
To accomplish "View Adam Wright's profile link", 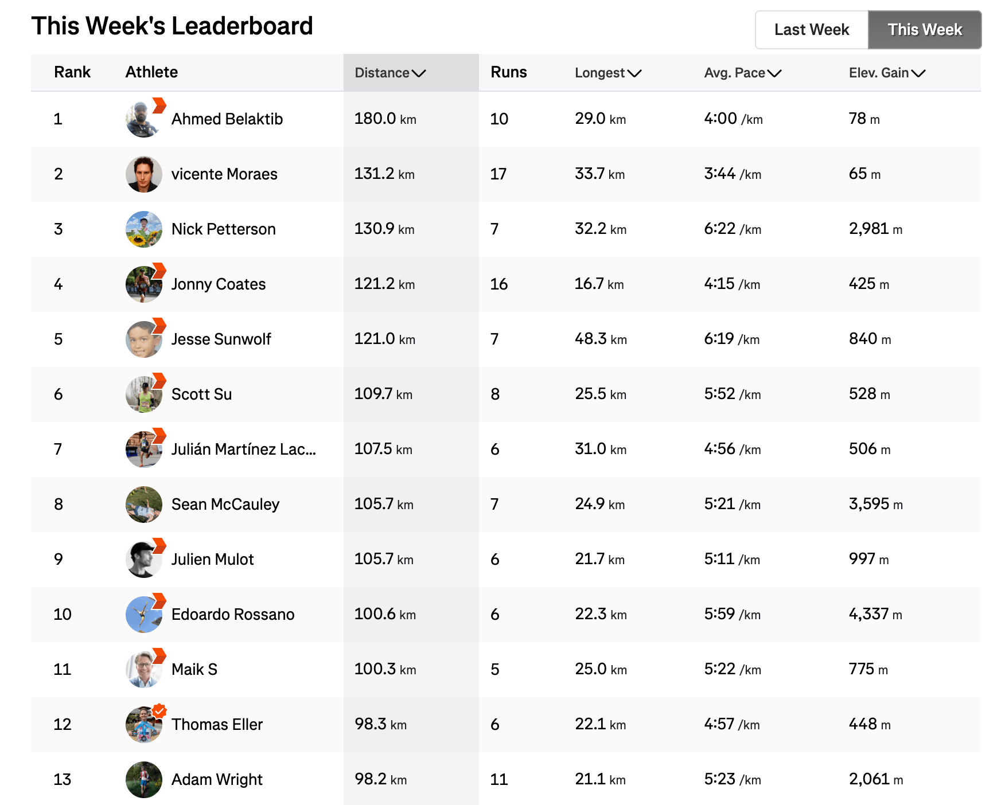I will (x=217, y=780).
